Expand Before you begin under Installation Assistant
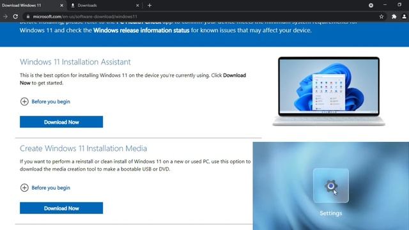 [x=45, y=102]
